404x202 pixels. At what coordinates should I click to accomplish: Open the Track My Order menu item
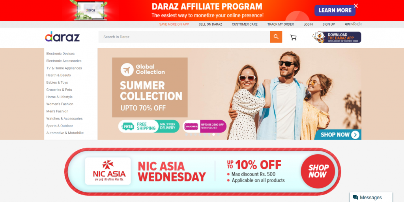click(x=281, y=24)
